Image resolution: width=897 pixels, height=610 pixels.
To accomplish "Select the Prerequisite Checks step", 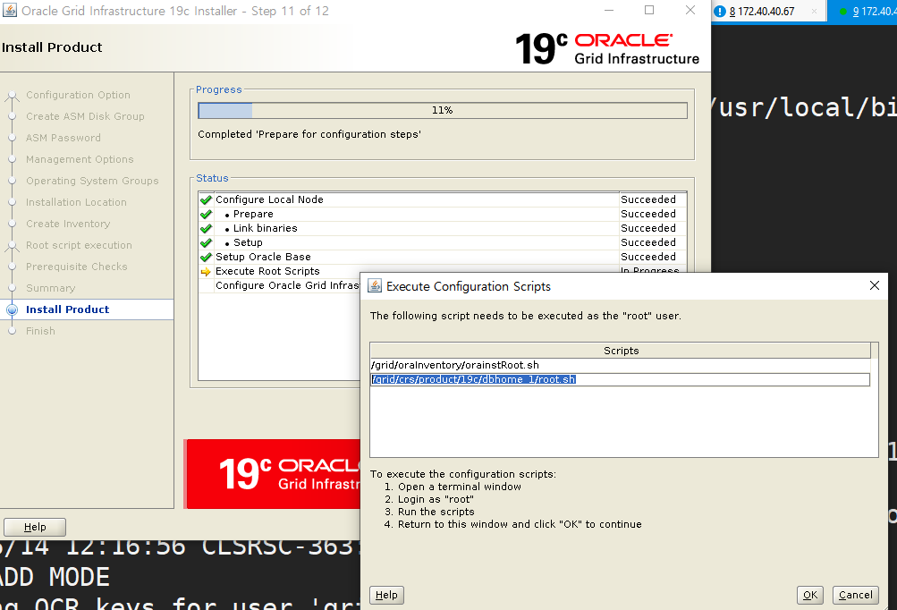I will 76,267.
